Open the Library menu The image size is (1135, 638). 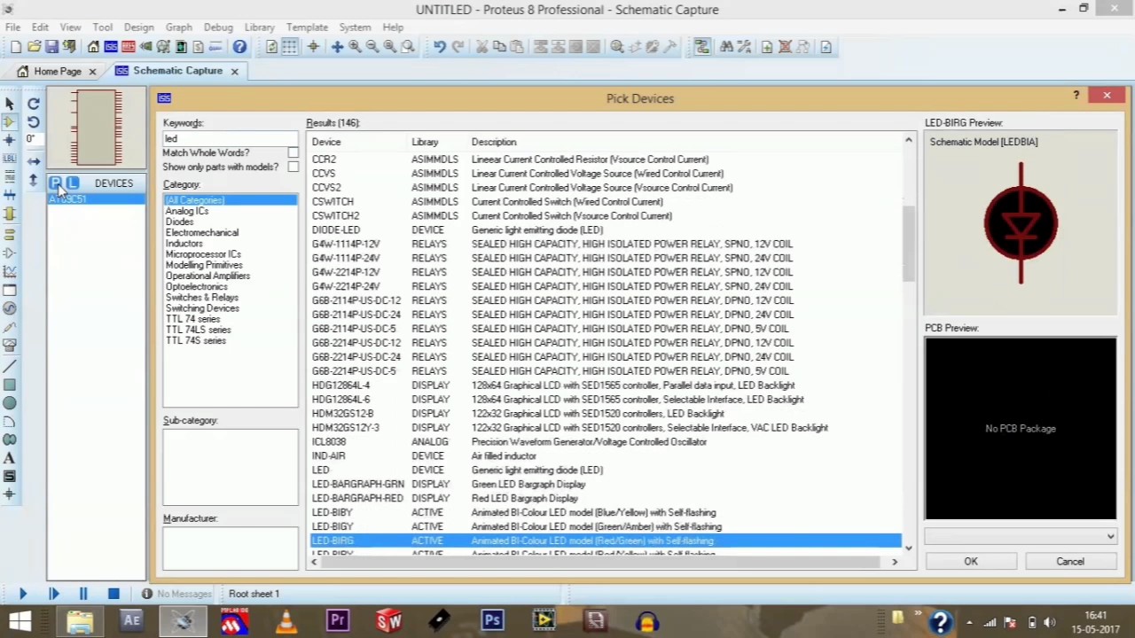coord(260,27)
